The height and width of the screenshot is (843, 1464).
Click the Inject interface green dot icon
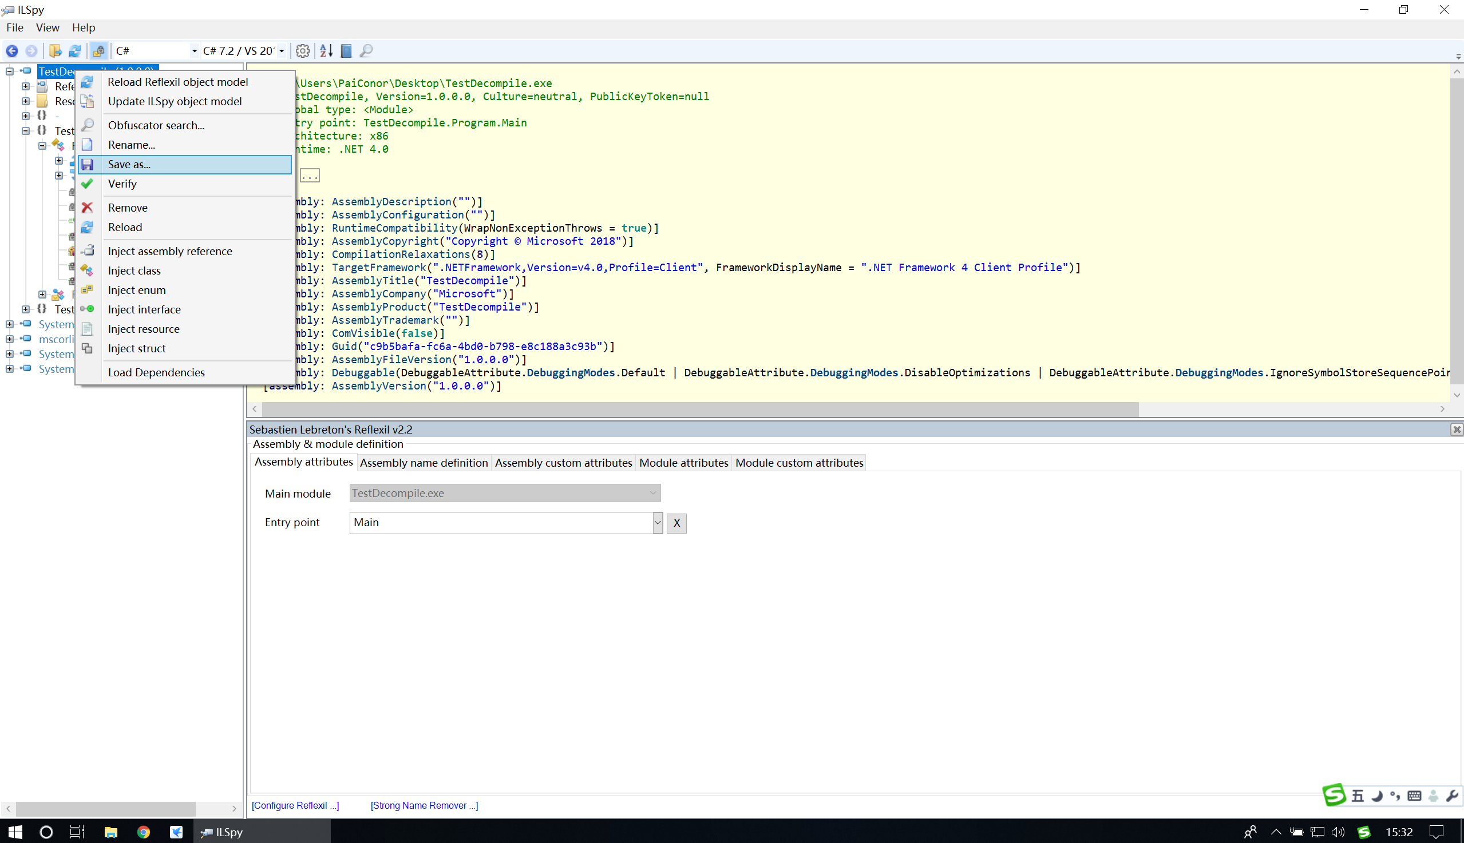(87, 309)
